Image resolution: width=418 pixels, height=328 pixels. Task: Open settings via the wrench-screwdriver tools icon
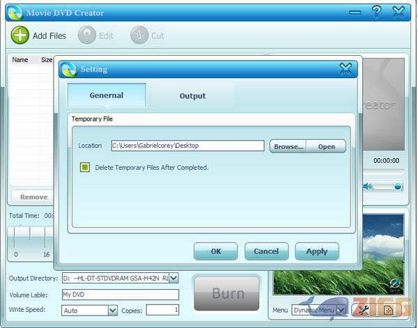click(x=364, y=310)
